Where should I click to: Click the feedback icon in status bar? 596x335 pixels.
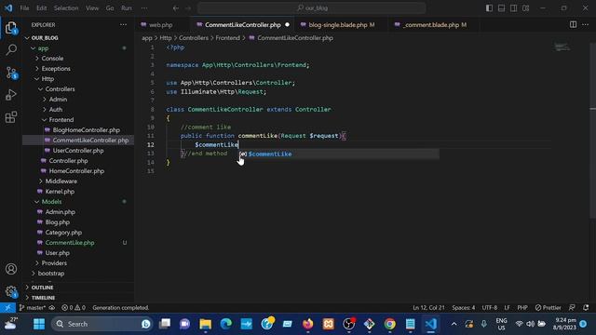coord(572,308)
